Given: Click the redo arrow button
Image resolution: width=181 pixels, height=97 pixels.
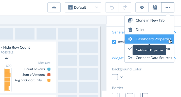Looking at the screenshot, I should [125, 7].
